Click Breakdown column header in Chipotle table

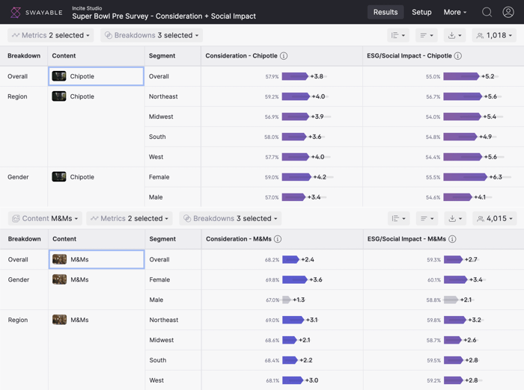(24, 56)
